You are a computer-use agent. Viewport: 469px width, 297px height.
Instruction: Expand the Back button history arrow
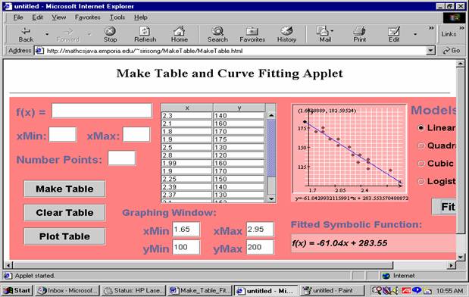47,34
